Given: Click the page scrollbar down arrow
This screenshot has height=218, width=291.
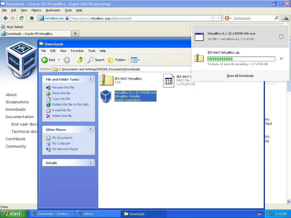Looking at the screenshot, I should point(289,201).
